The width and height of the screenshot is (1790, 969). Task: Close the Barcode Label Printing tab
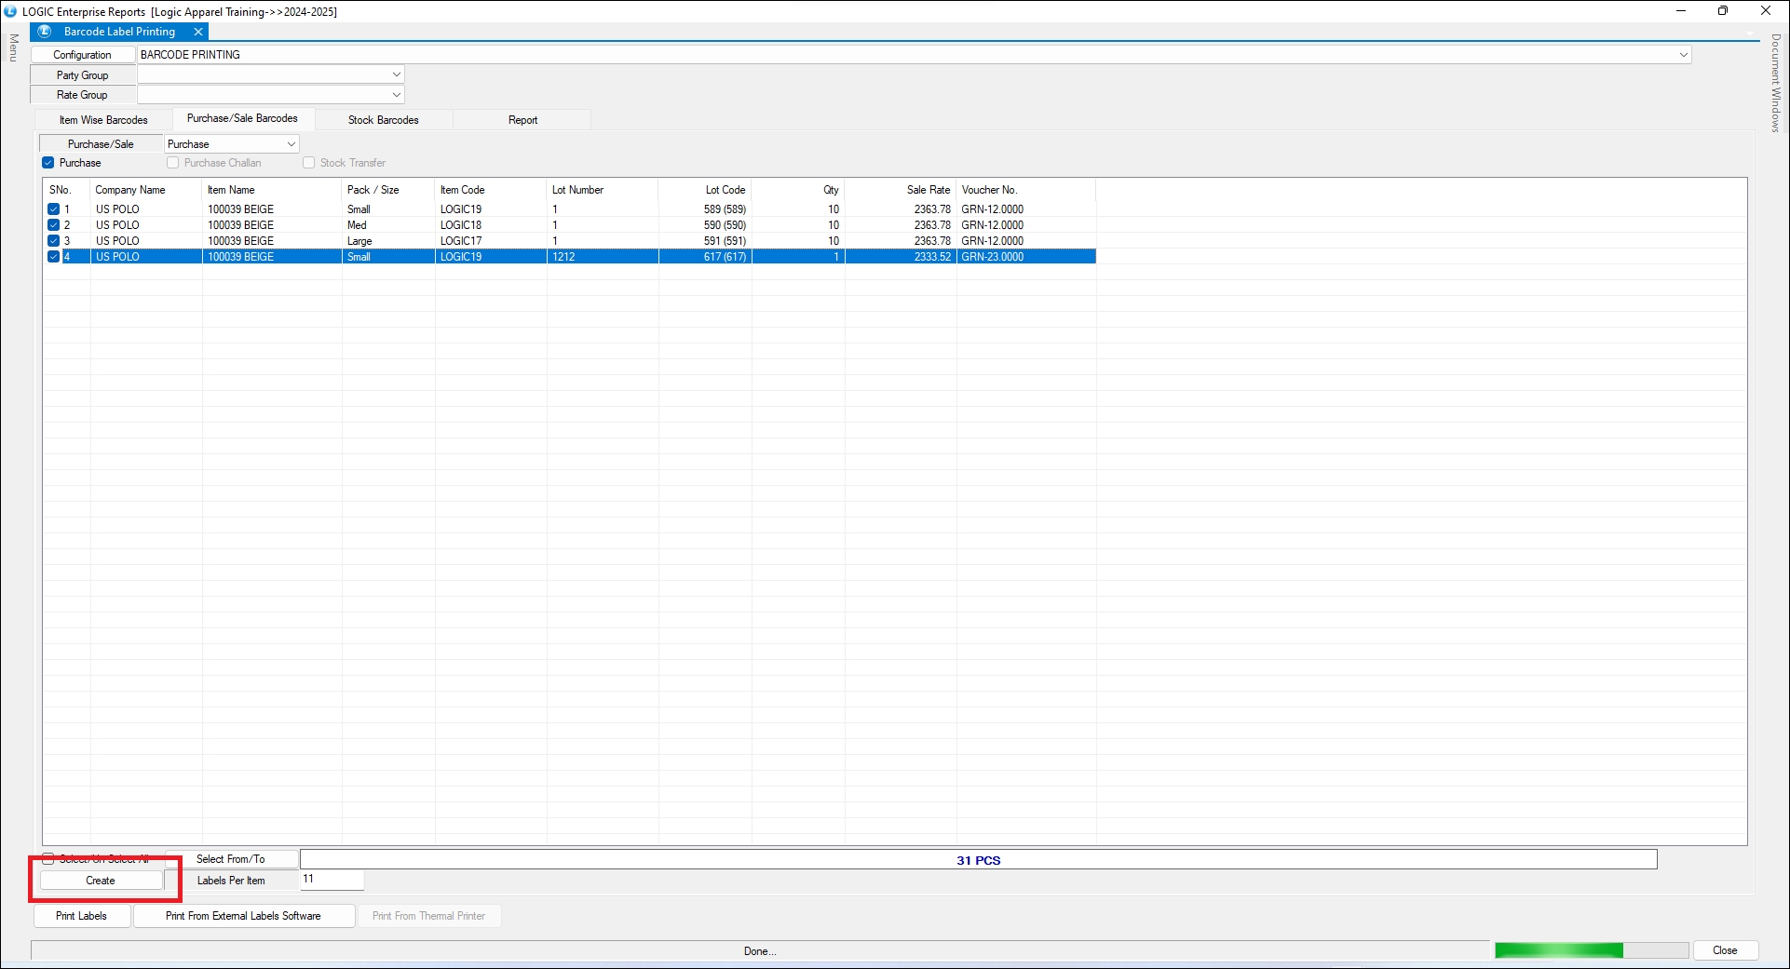198,32
